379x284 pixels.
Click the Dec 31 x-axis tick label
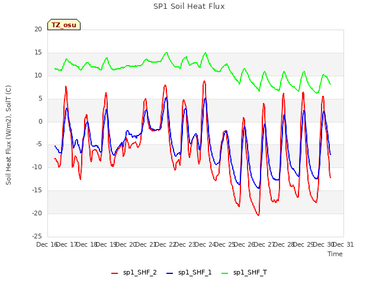coord(343,244)
